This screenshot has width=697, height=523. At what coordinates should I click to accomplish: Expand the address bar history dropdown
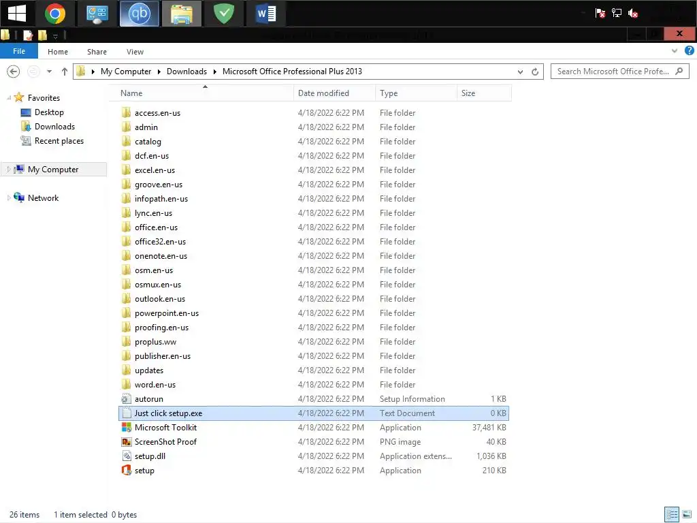[x=520, y=72]
